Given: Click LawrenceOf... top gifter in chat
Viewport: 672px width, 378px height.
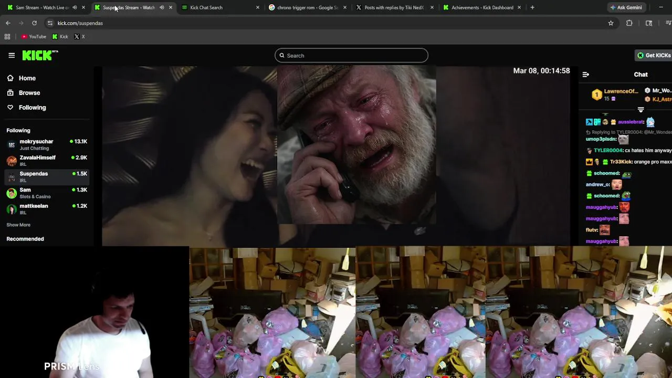Looking at the screenshot, I should coord(621,91).
